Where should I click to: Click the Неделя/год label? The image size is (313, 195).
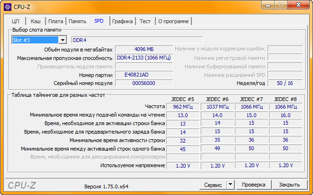(x=251, y=83)
